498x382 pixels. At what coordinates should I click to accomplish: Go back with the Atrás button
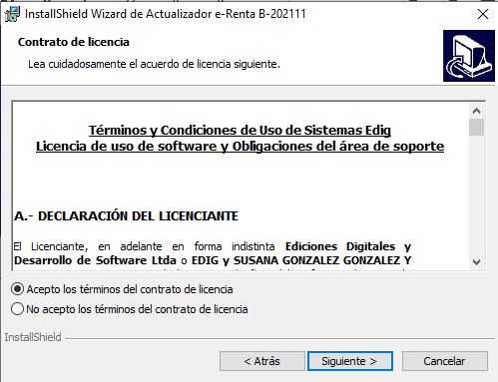click(x=262, y=361)
